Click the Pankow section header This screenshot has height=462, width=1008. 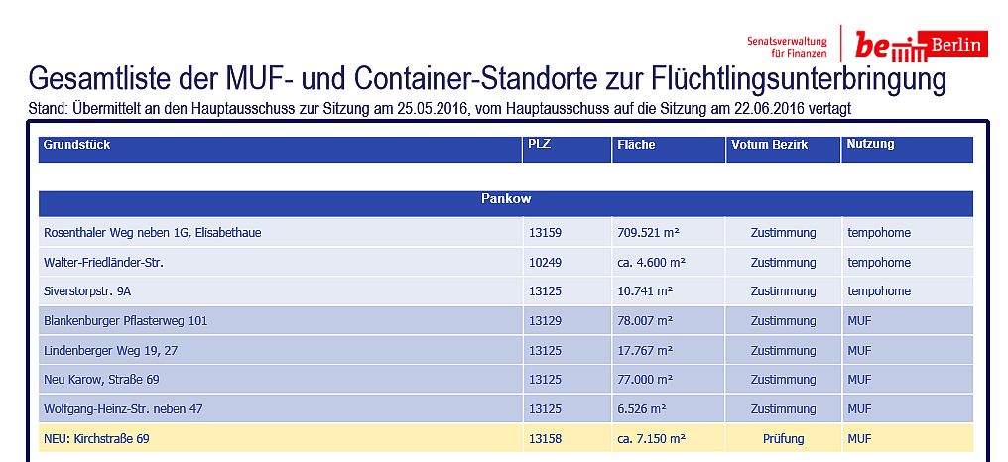coord(506,199)
